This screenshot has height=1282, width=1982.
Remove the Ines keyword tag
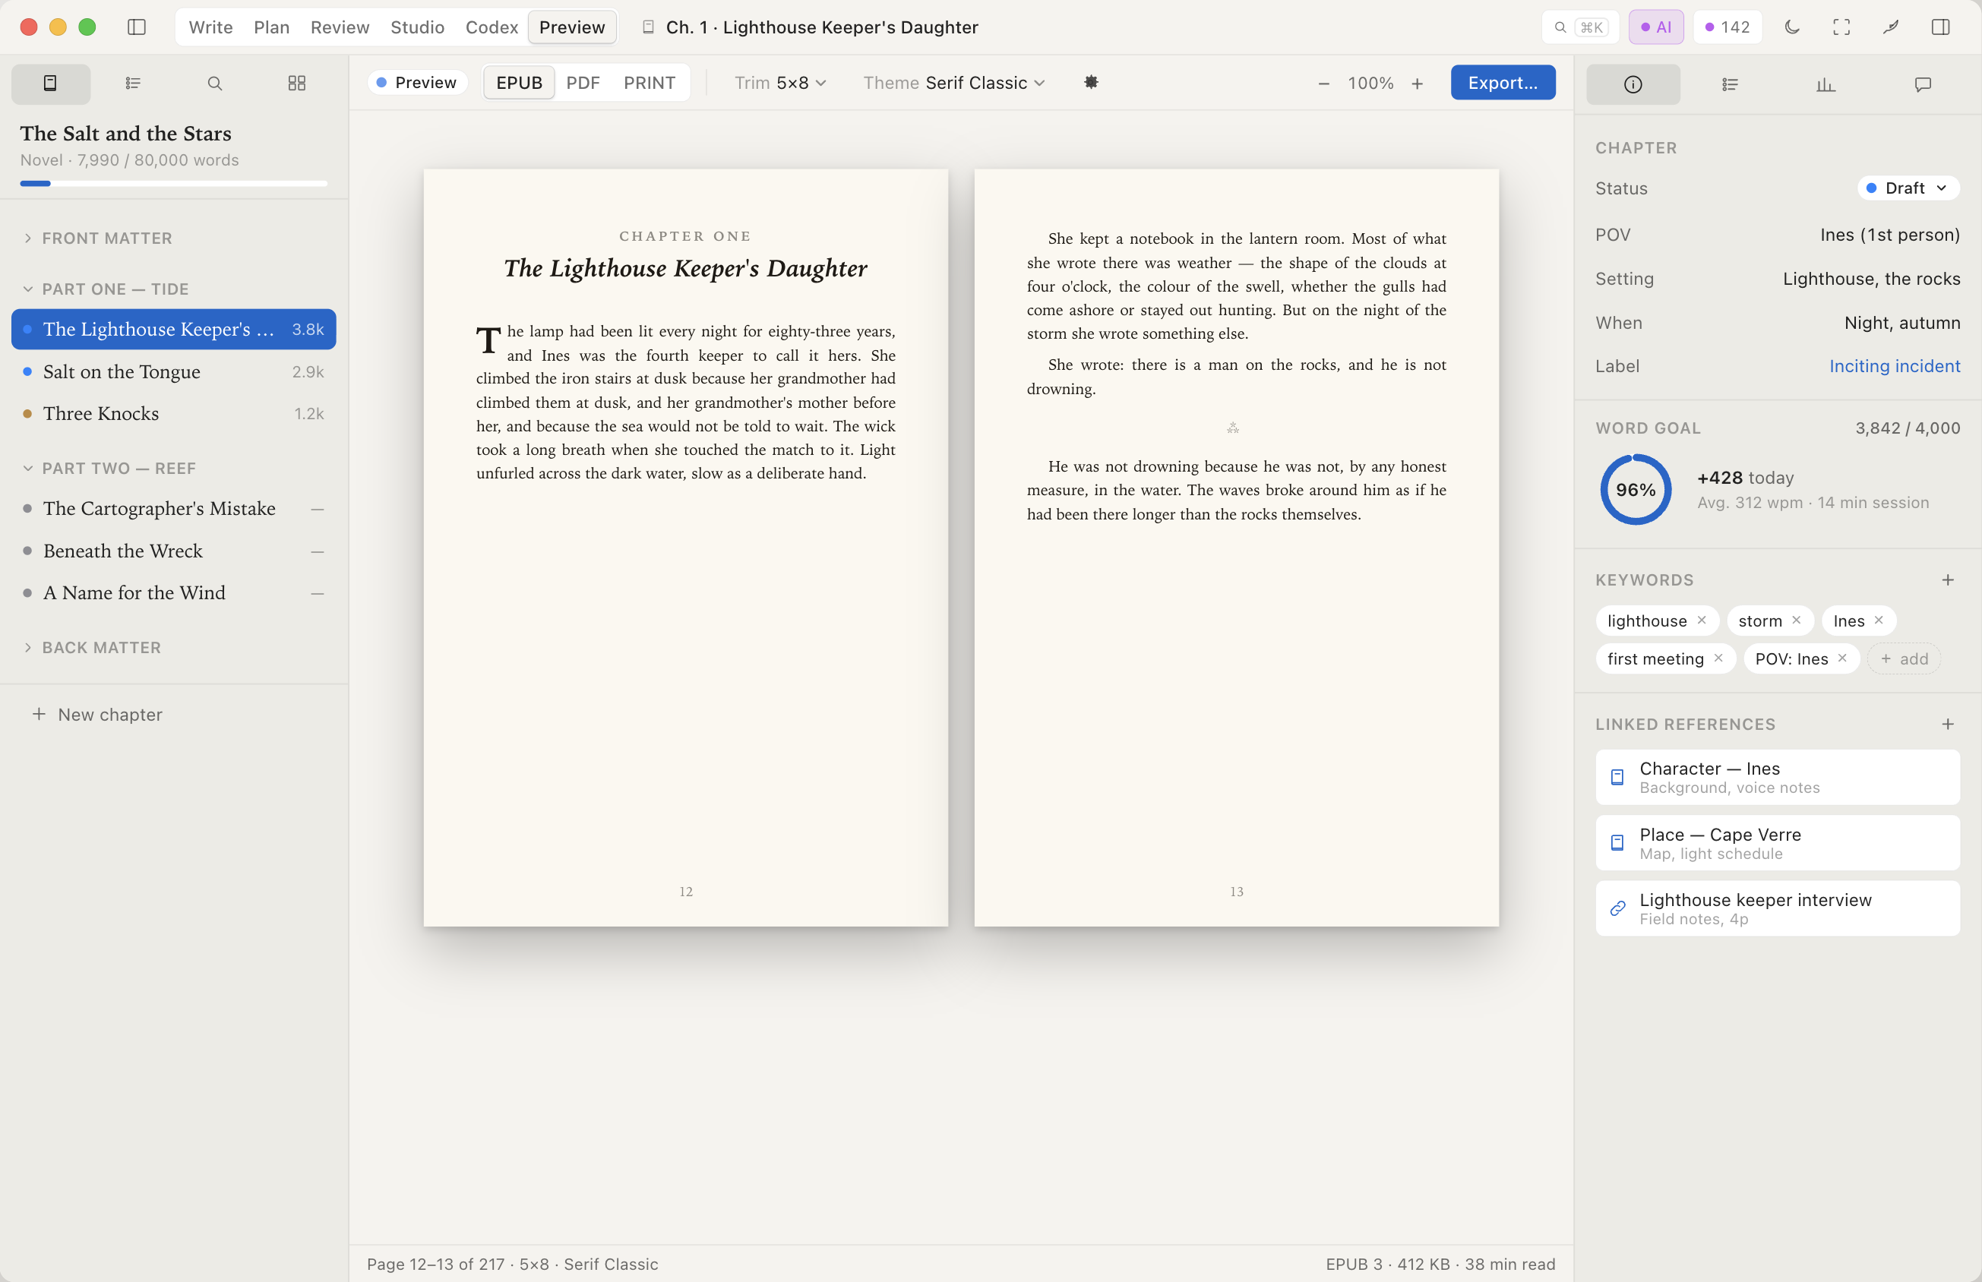click(x=1879, y=620)
